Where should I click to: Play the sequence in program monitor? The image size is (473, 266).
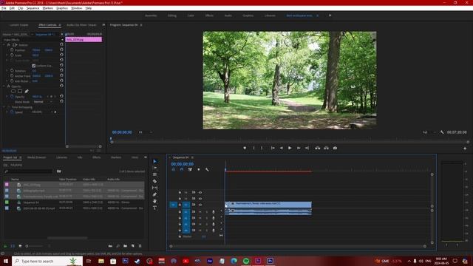290,148
